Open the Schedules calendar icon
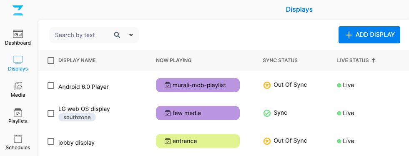This screenshot has height=156, width=409. point(18,138)
